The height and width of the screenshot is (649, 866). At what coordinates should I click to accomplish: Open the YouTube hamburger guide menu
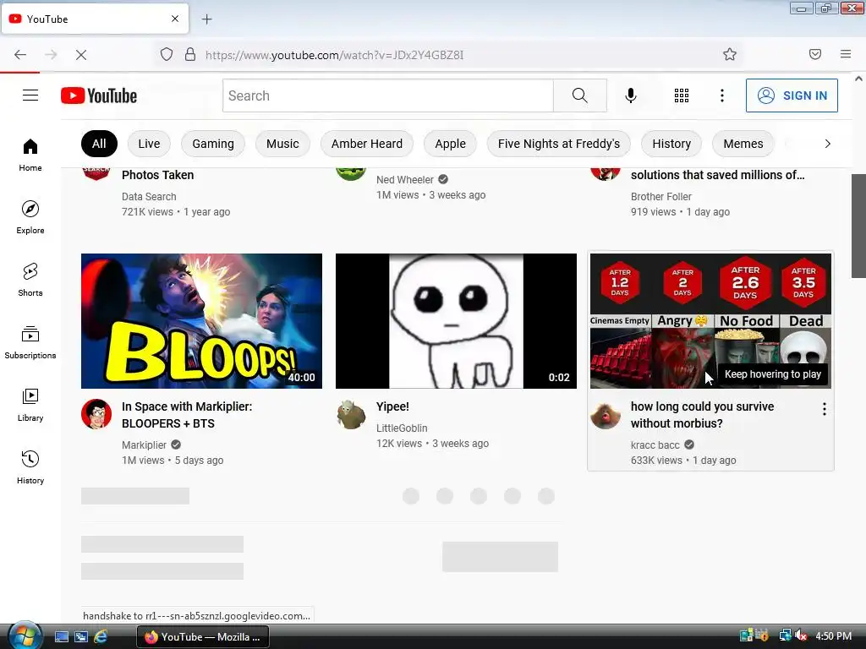click(30, 95)
